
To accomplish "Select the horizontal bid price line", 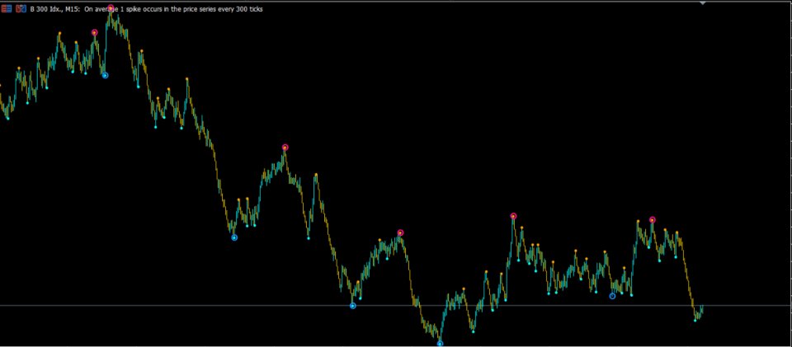I will [x=396, y=306].
